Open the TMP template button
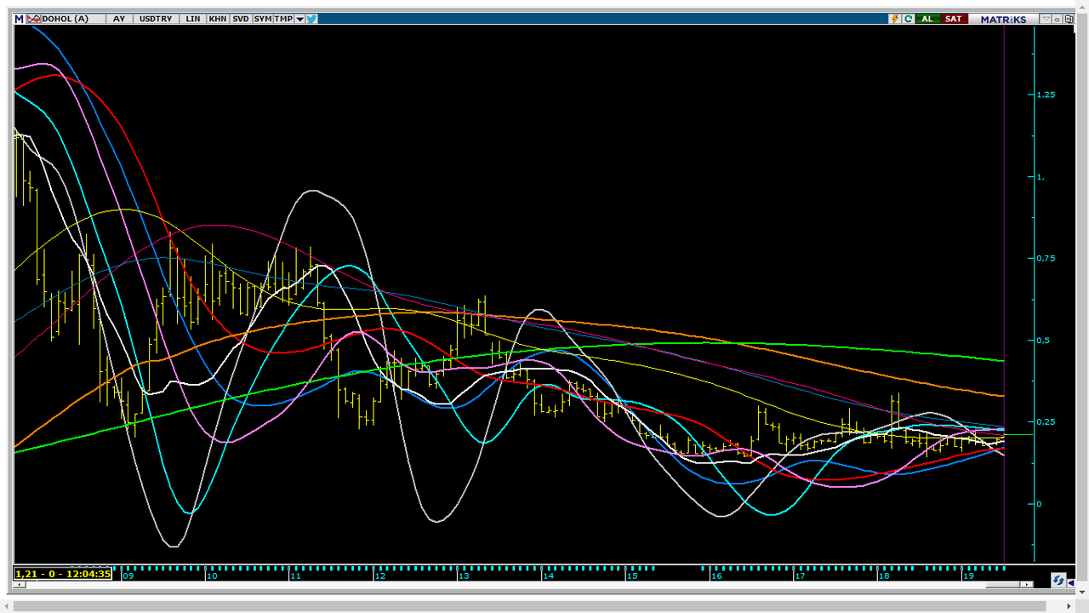 tap(283, 19)
